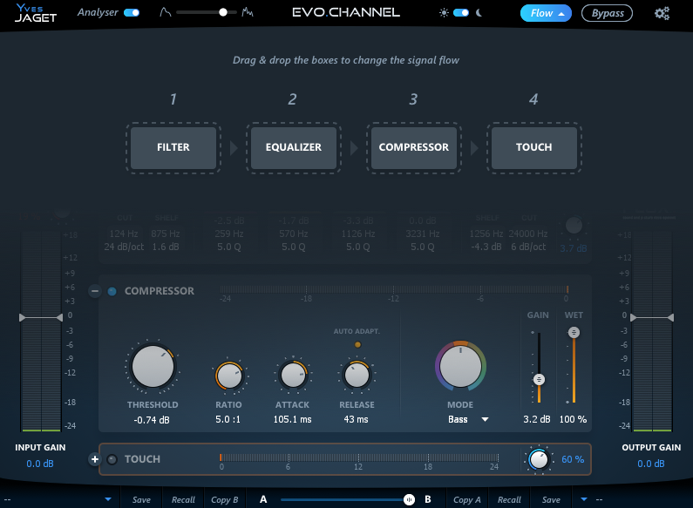Click the input gain value 0.0 dB
The image size is (693, 508).
40,464
